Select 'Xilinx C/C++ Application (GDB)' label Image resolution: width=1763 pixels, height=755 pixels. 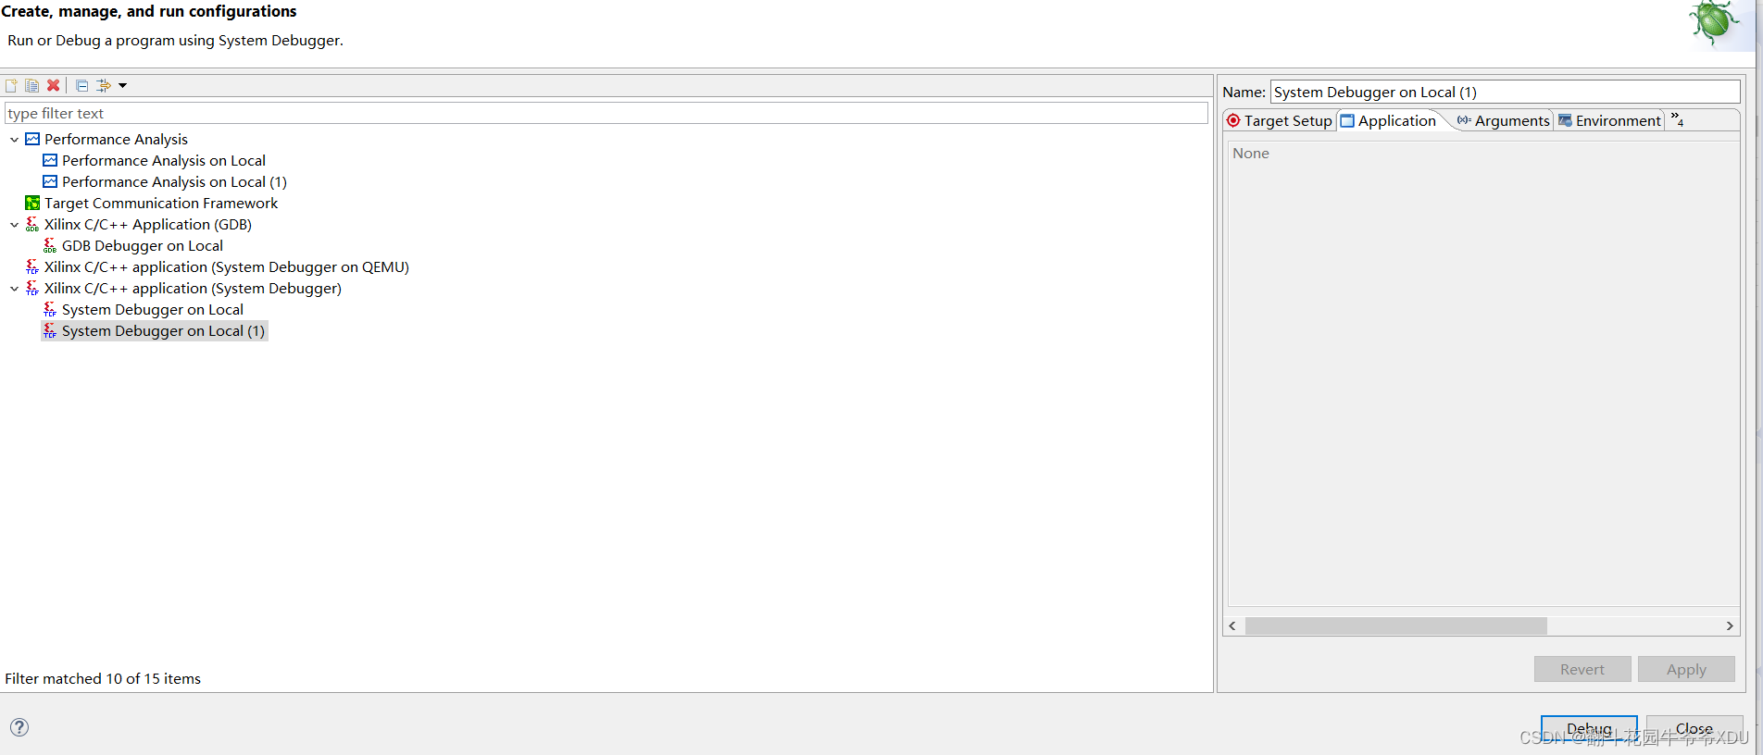[148, 224]
